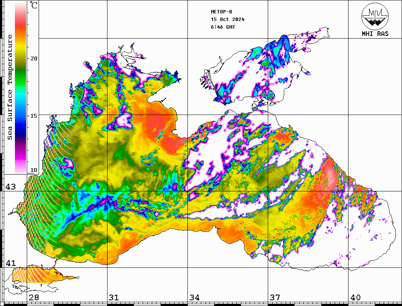Viewport: 402px width, 306px height.
Task: Click latitude label 43
Action: coord(11,187)
